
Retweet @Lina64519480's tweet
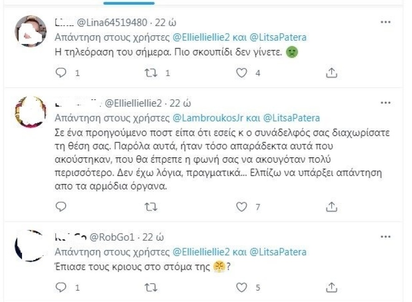pos(150,73)
